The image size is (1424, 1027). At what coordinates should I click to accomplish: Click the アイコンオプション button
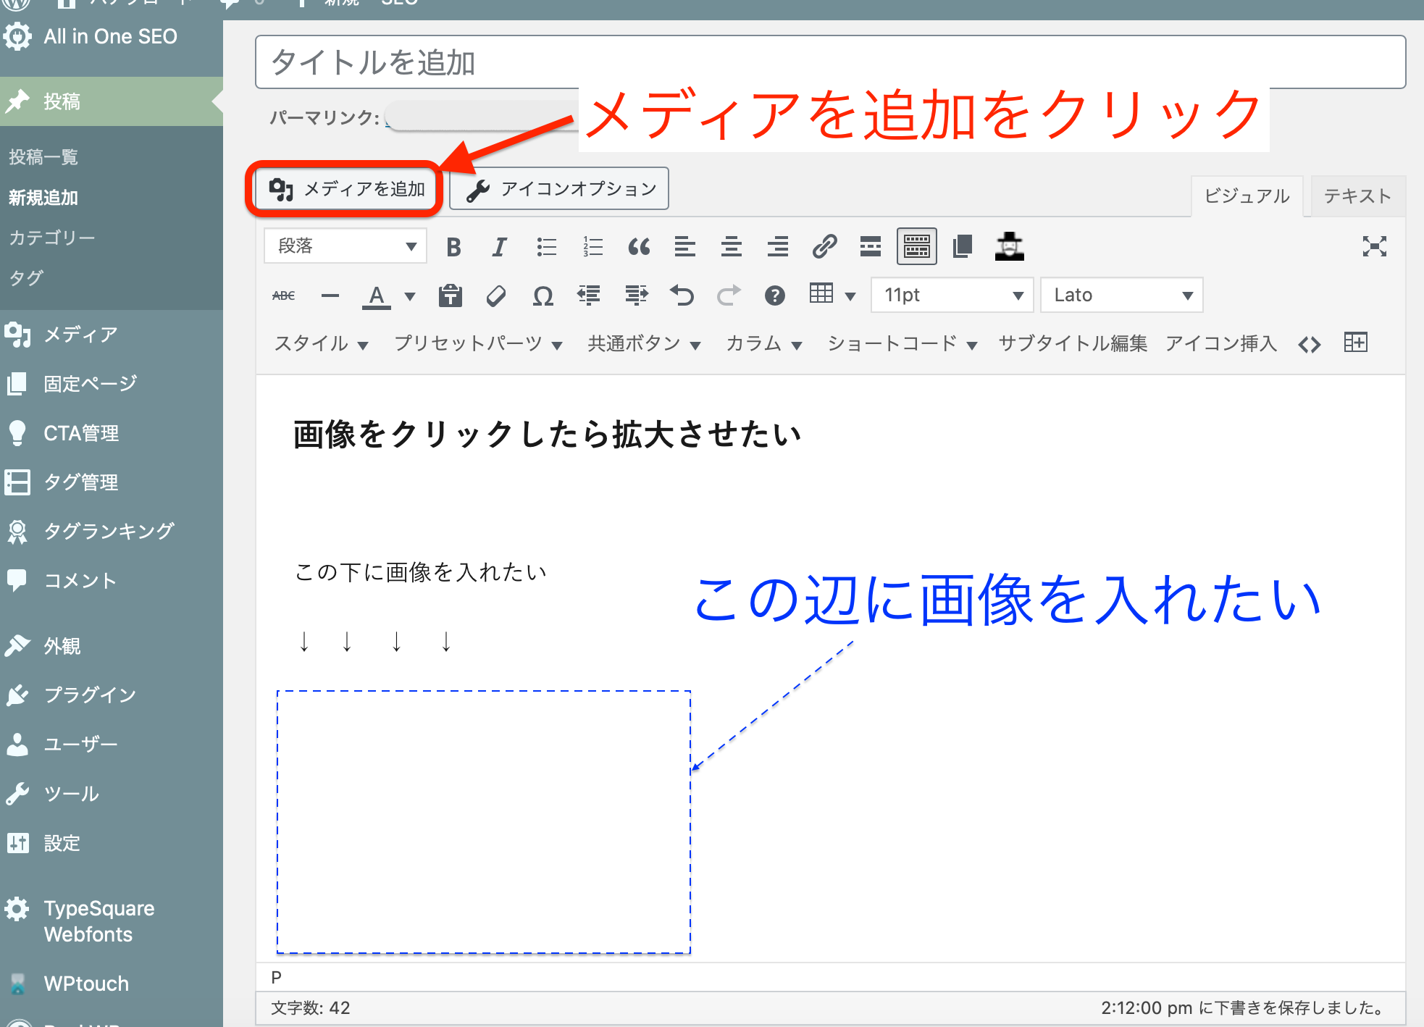559,189
